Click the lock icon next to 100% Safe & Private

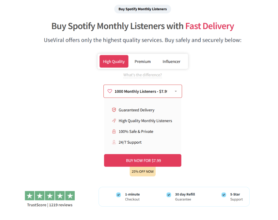click(x=114, y=131)
